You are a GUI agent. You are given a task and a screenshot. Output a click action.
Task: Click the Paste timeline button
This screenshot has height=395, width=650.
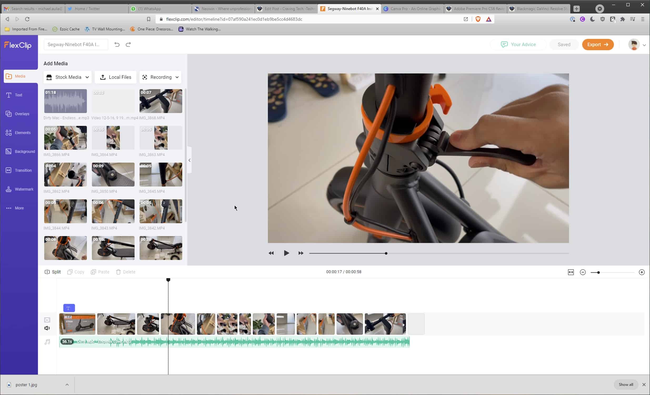[100, 272]
